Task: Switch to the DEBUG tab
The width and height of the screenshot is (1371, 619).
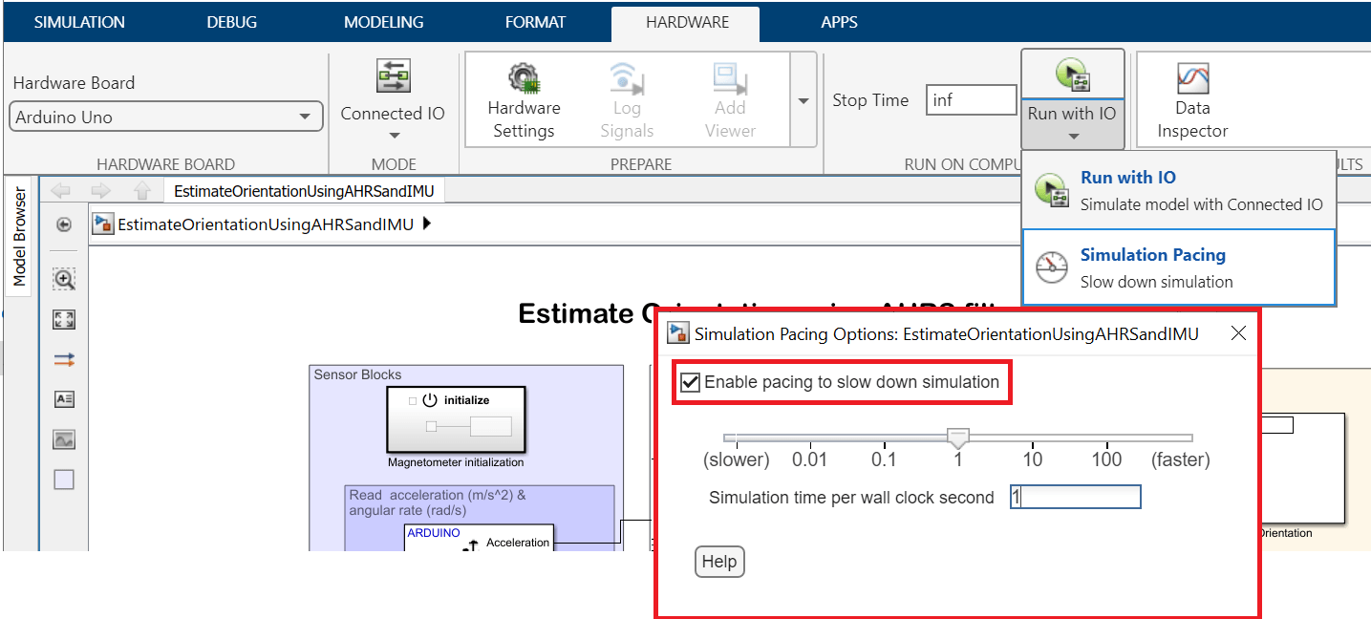Action: [x=232, y=22]
